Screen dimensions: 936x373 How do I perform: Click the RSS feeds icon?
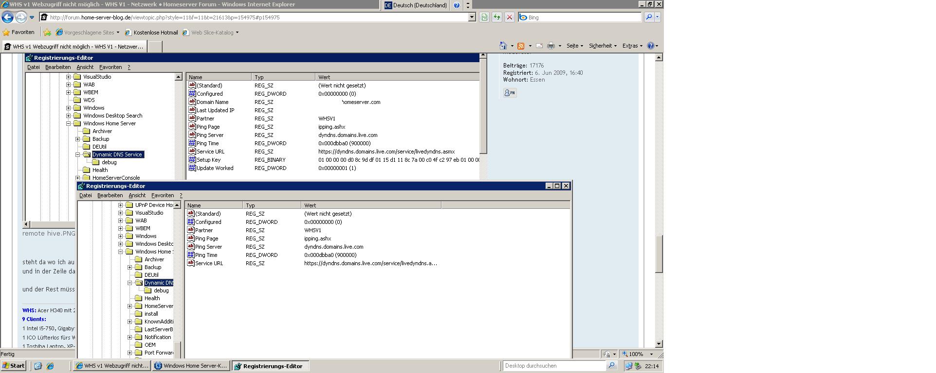521,46
